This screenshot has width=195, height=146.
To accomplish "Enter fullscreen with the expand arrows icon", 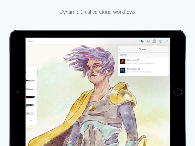I will 167,41.
